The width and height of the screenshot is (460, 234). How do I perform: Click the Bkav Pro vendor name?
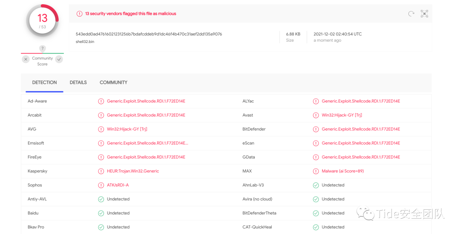36,227
